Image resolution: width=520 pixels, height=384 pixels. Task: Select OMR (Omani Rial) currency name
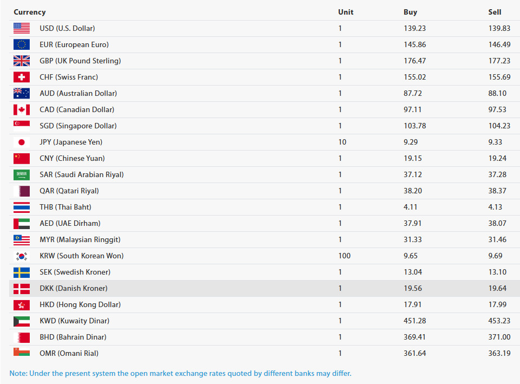pos(70,353)
